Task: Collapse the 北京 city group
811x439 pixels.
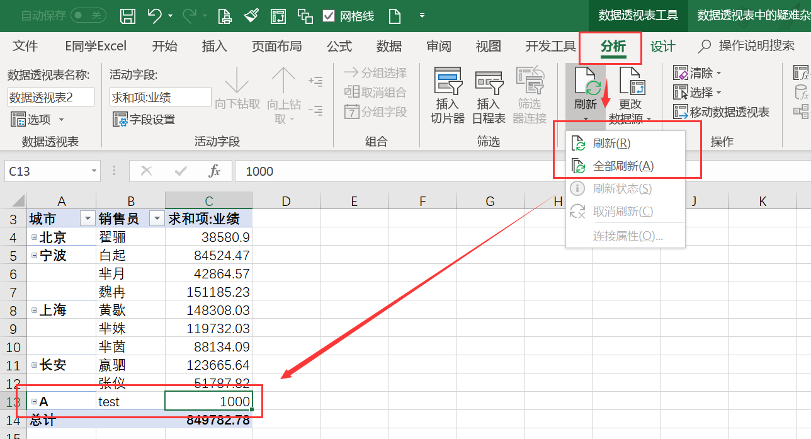Action: [x=34, y=237]
